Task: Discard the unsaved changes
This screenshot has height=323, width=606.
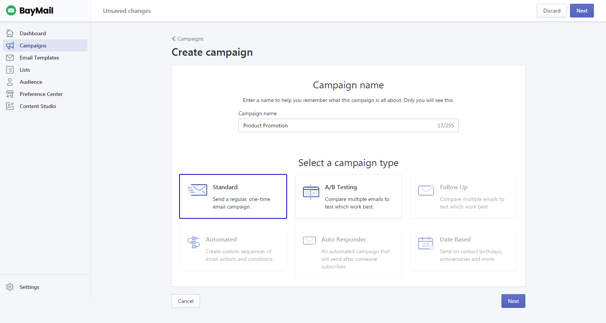Action: pos(552,11)
